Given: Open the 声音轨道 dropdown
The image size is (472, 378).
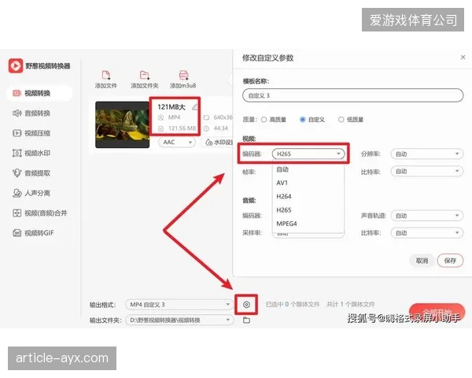Looking at the screenshot, I should 426,216.
